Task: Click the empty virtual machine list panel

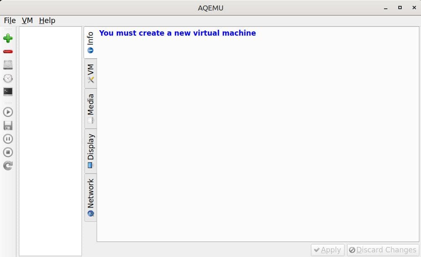Action: pos(50,141)
